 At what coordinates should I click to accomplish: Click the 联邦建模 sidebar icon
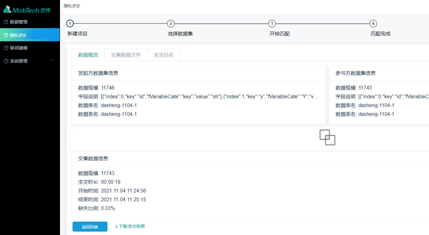click(x=6, y=48)
